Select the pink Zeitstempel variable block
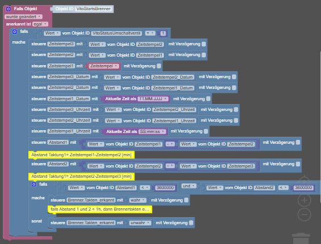 pos(104,66)
